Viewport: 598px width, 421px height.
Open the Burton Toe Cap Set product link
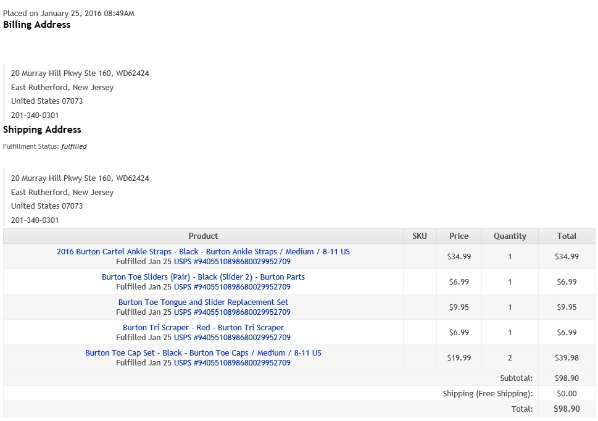pos(203,352)
